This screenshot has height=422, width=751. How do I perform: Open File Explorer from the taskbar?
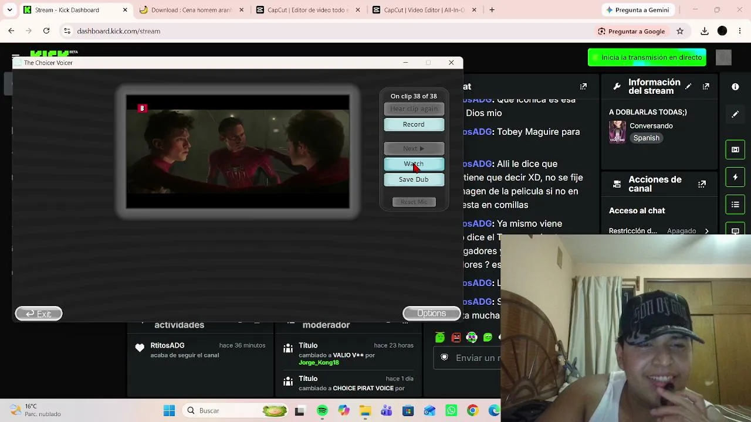365,411
